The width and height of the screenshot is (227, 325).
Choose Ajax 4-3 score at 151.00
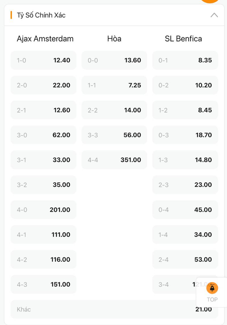click(x=43, y=284)
